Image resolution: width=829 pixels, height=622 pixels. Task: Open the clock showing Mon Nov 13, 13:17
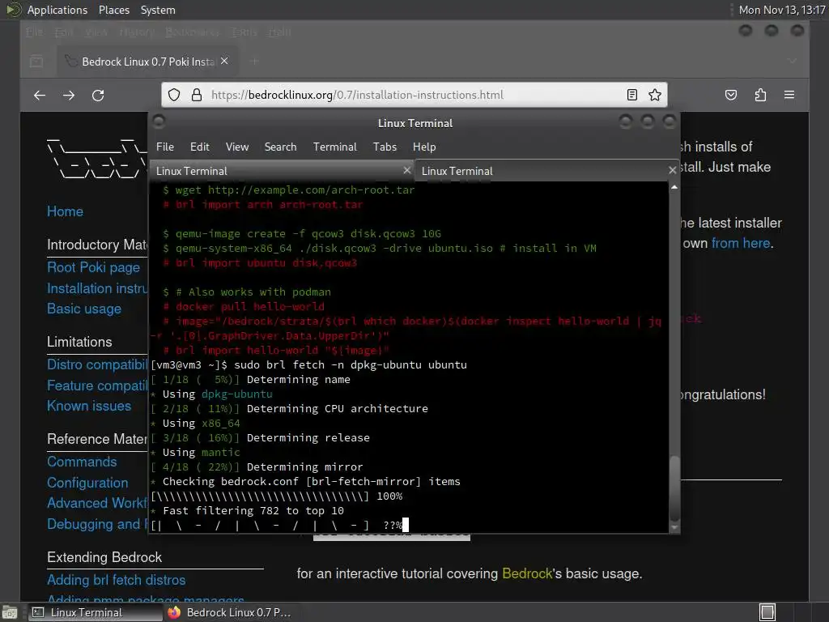781,10
